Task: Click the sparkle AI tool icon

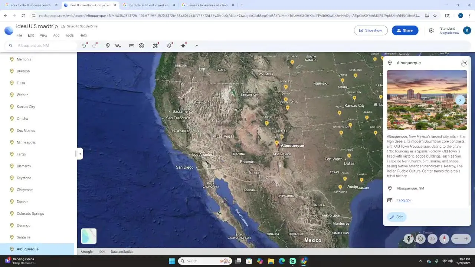Action: click(x=183, y=46)
